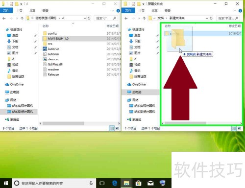Switch 新建文件夹 window to large icons view
Screen dimensions: 245x188
(x=239, y=128)
